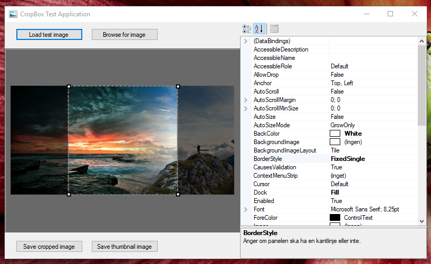Click the BackColor White swatch

pyautogui.click(x=335, y=134)
